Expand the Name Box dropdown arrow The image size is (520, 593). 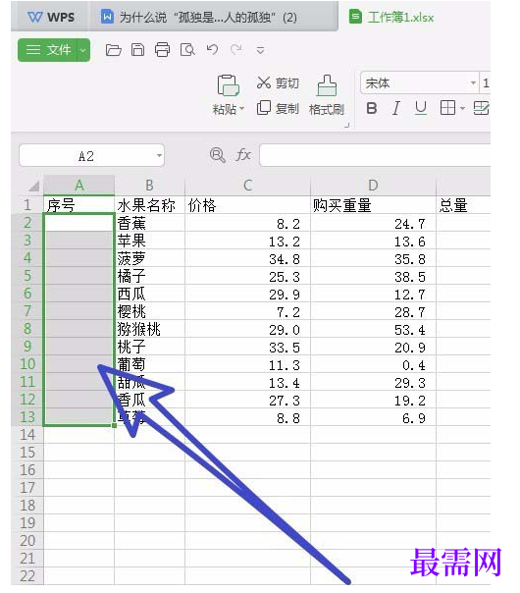click(x=159, y=155)
